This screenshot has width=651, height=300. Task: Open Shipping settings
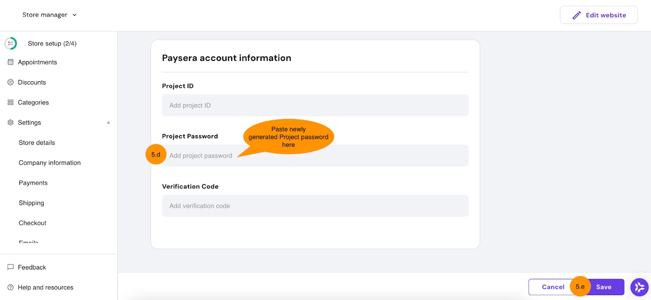31,203
